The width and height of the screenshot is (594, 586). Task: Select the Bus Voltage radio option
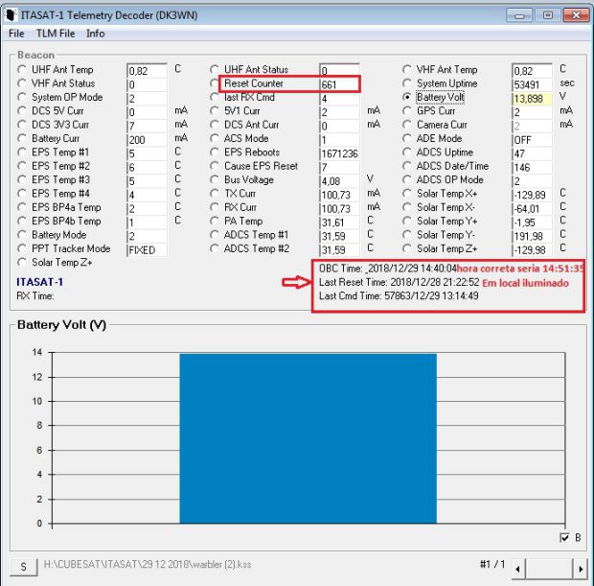coord(215,179)
